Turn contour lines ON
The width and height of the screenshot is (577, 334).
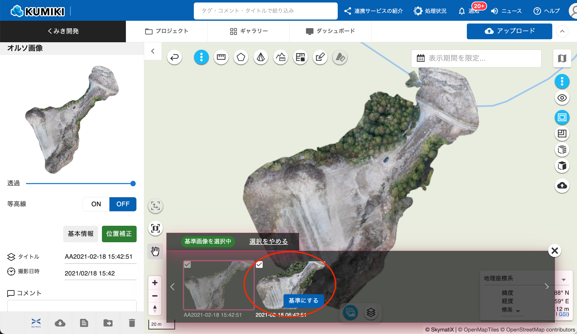coord(96,204)
